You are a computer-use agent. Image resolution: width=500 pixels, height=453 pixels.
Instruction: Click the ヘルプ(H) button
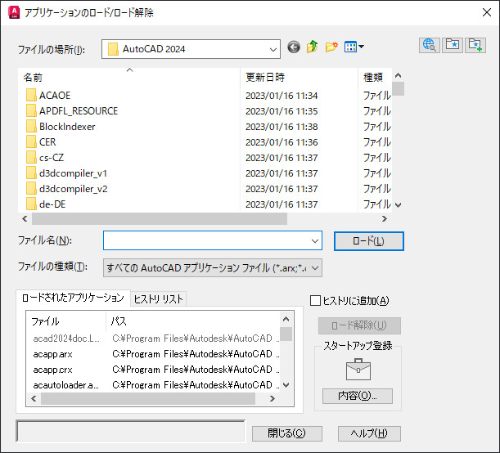pos(369,433)
